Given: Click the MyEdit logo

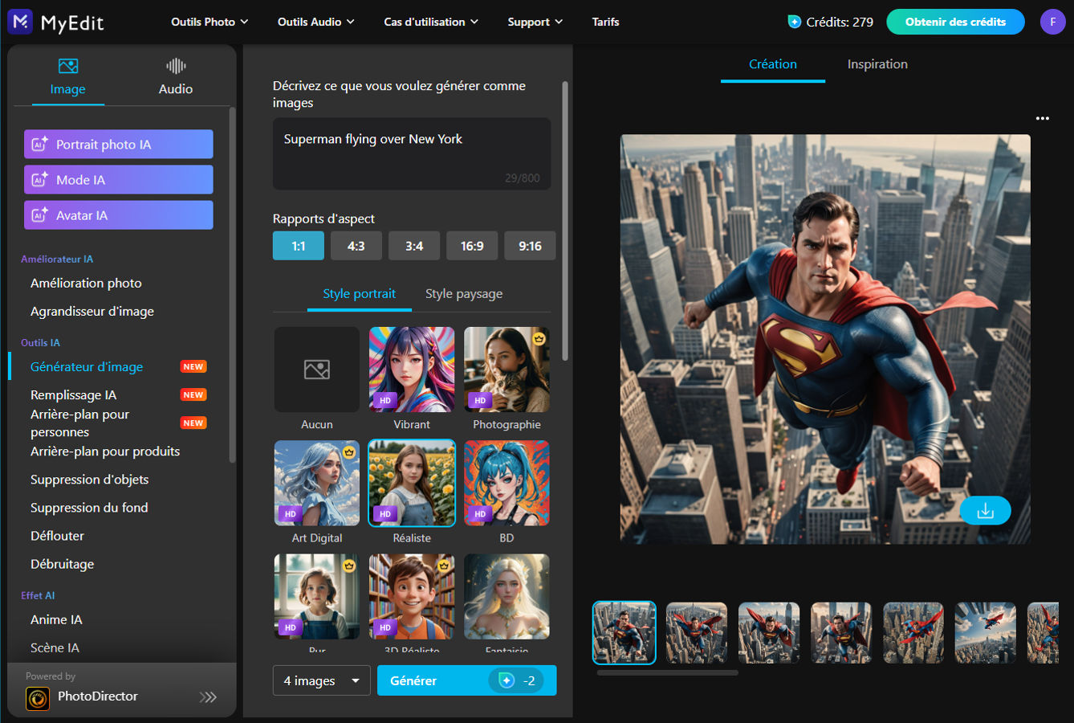Looking at the screenshot, I should click(x=56, y=22).
